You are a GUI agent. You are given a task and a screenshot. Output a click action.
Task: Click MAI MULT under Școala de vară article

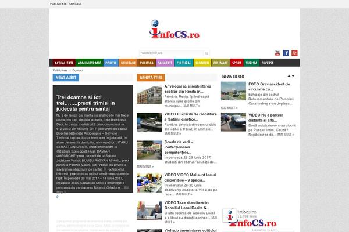145,166
